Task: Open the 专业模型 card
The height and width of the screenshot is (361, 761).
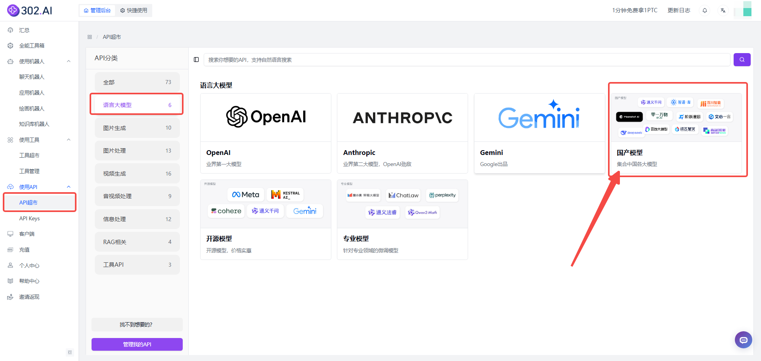Action: [402, 220]
